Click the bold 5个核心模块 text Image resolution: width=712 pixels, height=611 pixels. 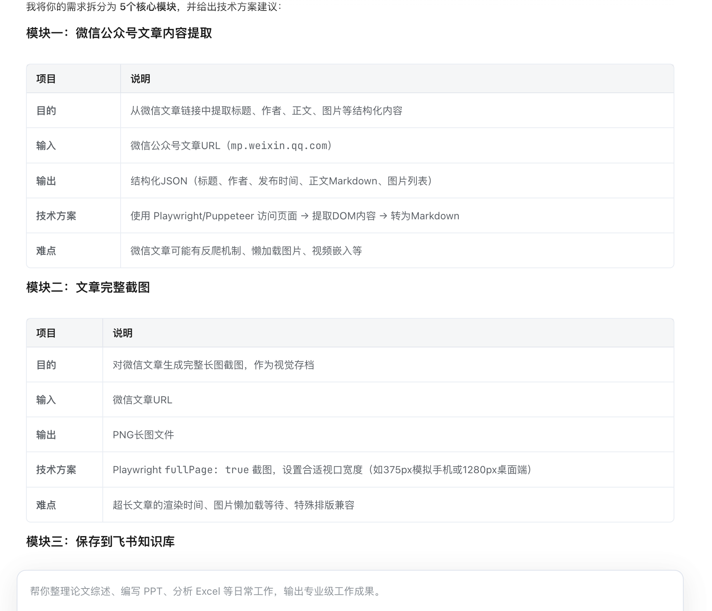coord(148,7)
